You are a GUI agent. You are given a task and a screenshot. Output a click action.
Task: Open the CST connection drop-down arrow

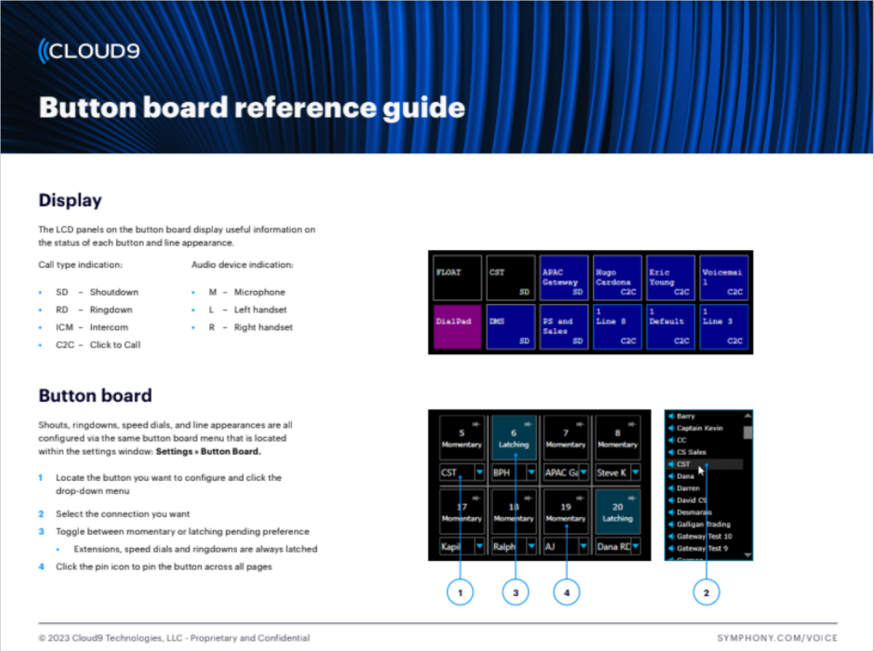click(479, 473)
